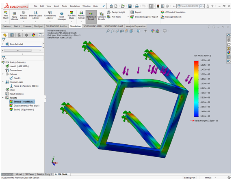The height and width of the screenshot is (182, 234).
Task: Open ConfigurationManager tab
Action: click(19, 35)
